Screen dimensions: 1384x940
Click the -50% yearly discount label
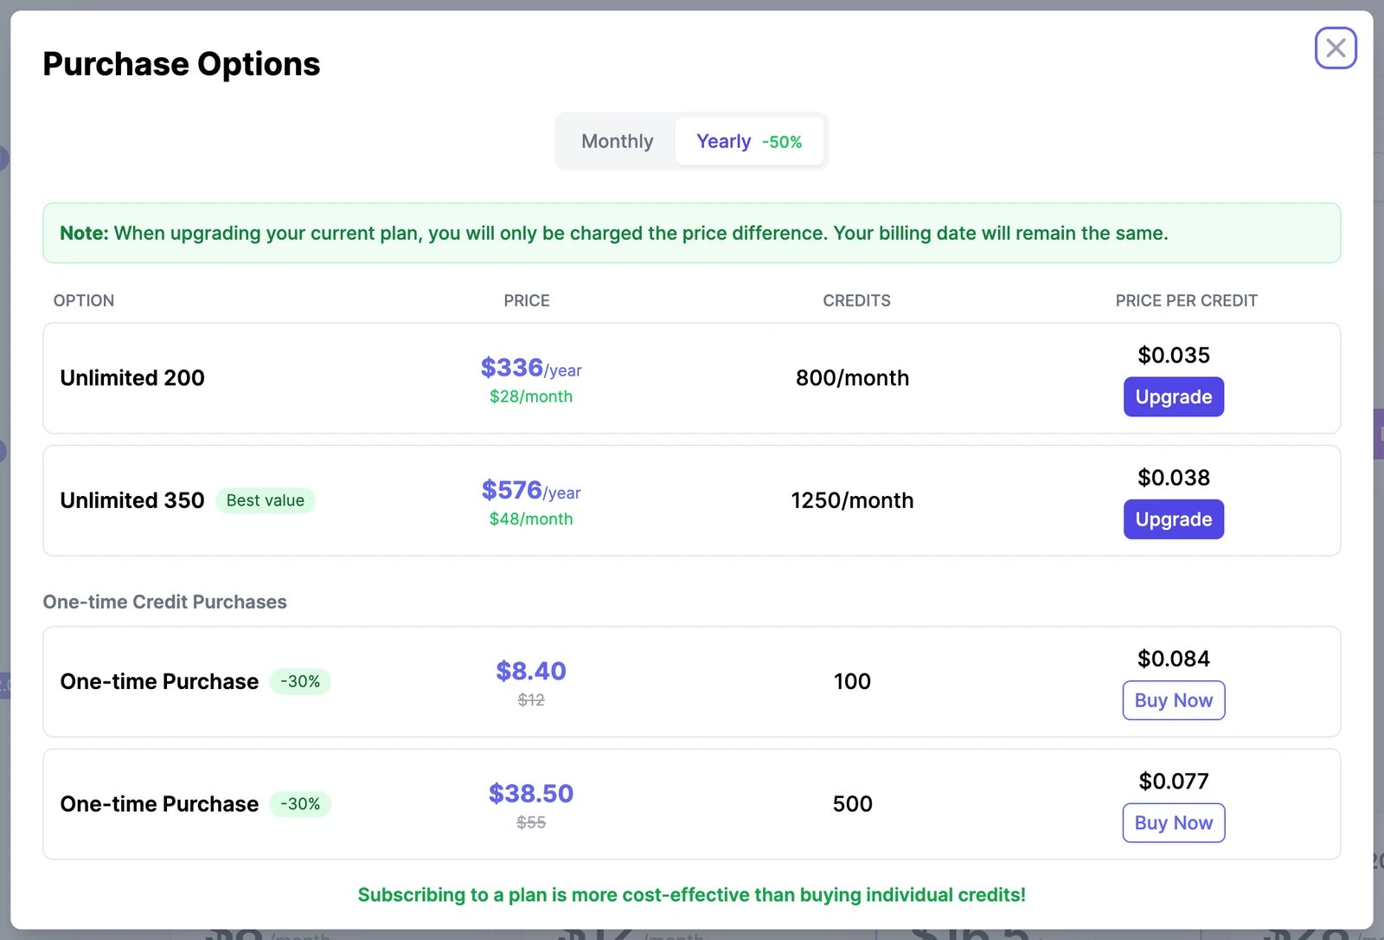tap(782, 142)
